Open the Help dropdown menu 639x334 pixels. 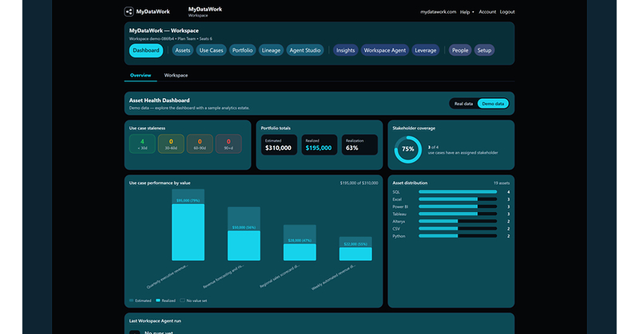coord(467,12)
